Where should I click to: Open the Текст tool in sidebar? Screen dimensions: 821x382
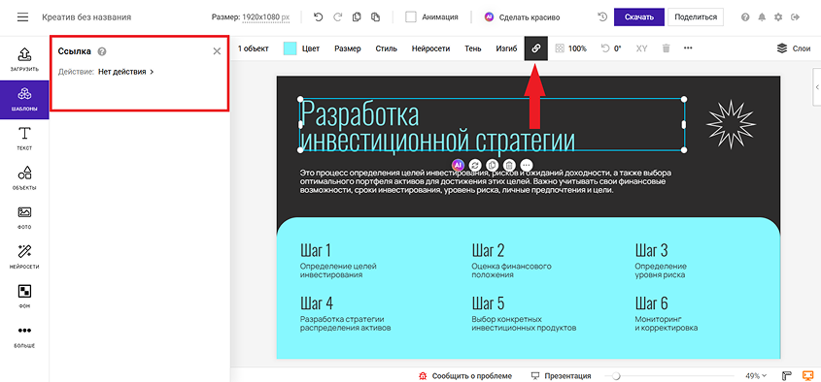click(x=24, y=139)
